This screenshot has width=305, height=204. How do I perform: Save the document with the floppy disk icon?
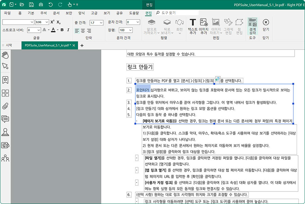pos(31,4)
